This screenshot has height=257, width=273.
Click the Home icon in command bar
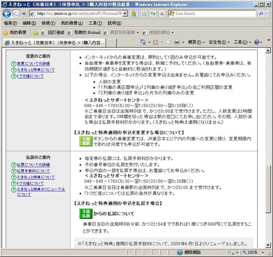click(143, 42)
